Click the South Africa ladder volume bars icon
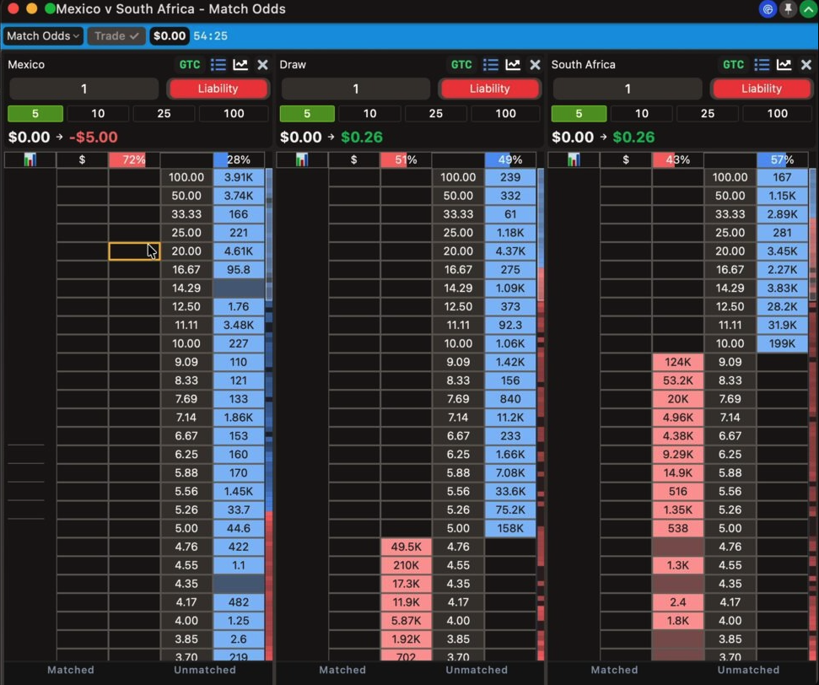819x685 pixels. tap(574, 159)
